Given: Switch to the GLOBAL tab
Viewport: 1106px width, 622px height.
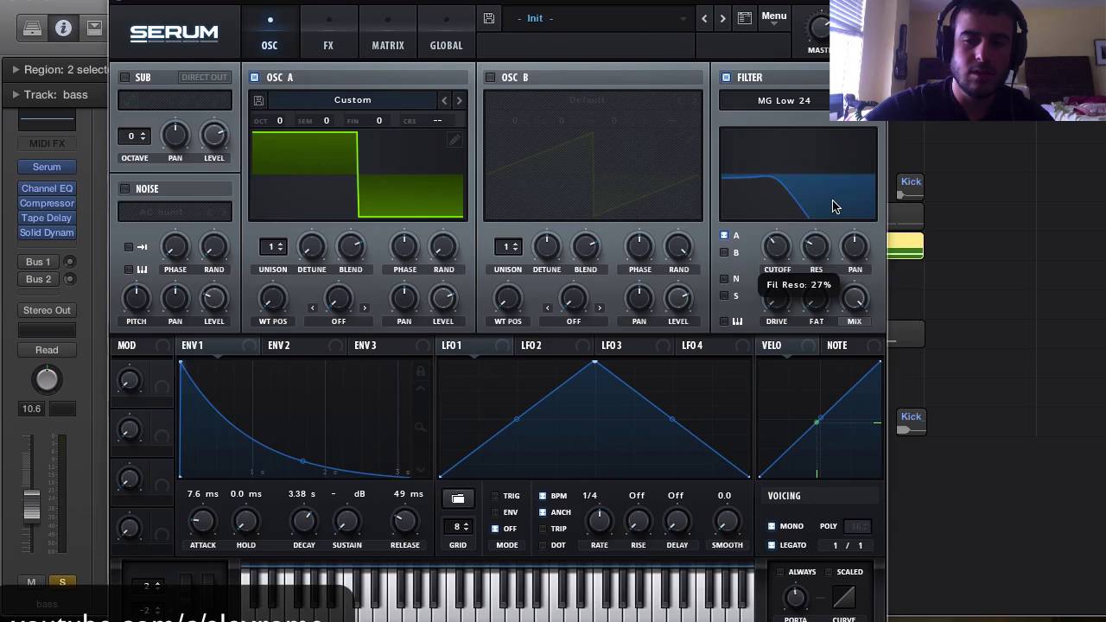Looking at the screenshot, I should pos(447,33).
